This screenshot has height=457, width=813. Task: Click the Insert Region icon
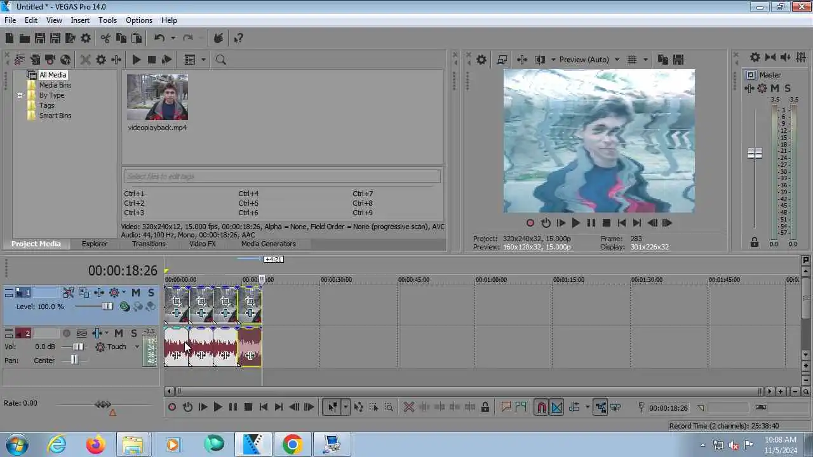521,407
